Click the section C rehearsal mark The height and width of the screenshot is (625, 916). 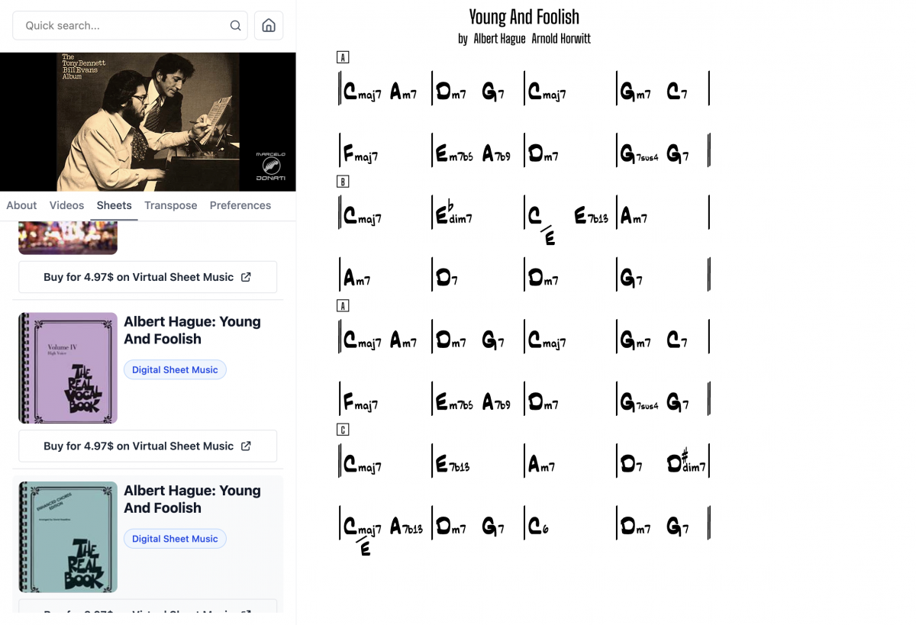(343, 430)
